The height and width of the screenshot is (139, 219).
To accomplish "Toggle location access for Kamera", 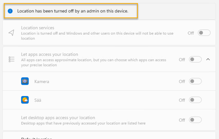I will pos(195,81).
